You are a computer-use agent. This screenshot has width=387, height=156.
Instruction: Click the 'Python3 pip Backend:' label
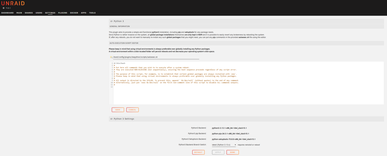click(197, 134)
